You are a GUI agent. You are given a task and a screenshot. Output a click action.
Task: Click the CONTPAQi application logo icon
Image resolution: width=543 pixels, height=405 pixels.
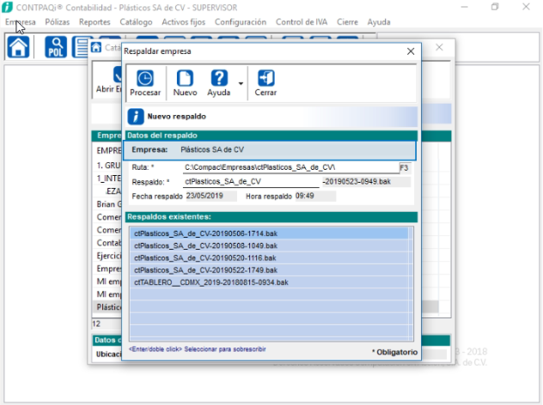(7, 7)
